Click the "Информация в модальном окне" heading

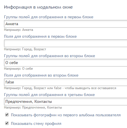[x=38, y=7]
